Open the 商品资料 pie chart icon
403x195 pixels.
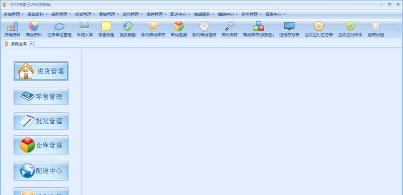(x=34, y=29)
